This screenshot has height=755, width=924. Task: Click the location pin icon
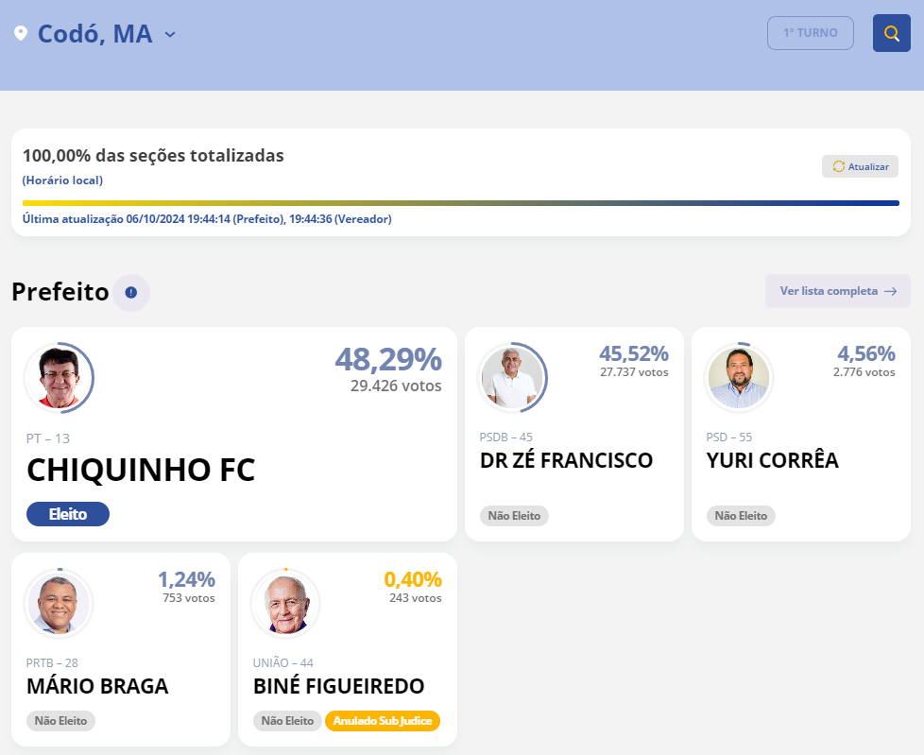click(x=21, y=34)
